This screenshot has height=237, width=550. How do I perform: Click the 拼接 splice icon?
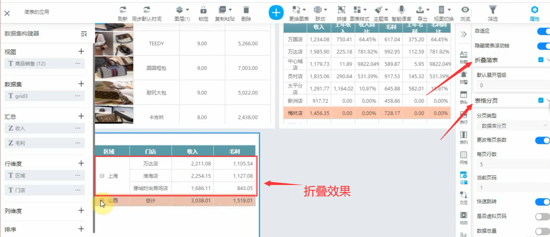click(x=341, y=10)
